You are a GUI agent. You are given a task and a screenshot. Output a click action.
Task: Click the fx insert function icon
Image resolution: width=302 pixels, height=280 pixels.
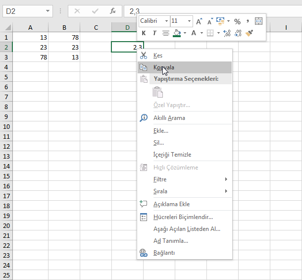(113, 11)
